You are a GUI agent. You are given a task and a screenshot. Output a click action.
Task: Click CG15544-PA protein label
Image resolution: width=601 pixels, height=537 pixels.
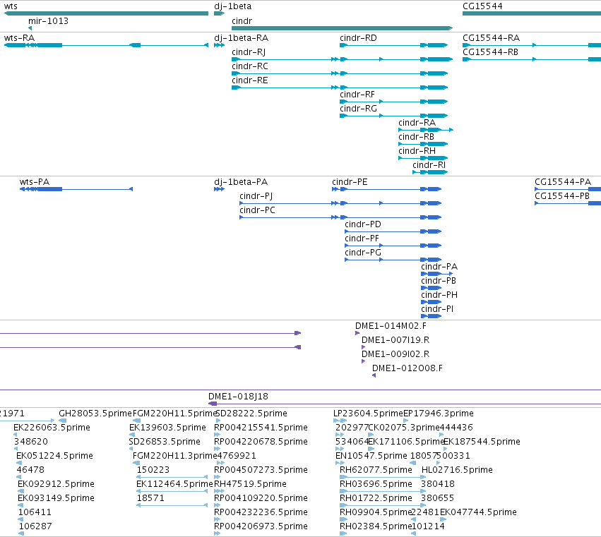tap(563, 182)
